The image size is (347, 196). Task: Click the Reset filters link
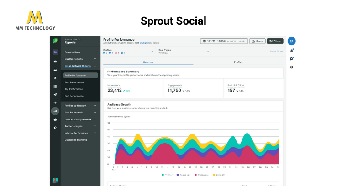[276, 52]
